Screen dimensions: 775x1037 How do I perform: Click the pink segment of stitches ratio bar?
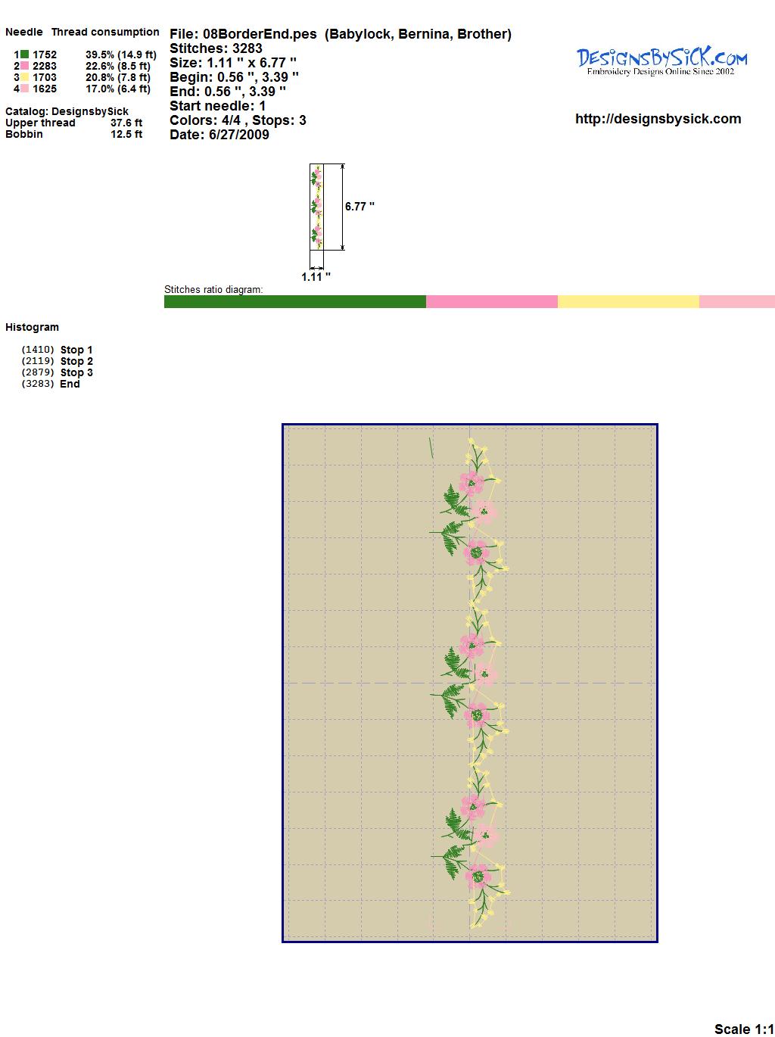(x=492, y=302)
